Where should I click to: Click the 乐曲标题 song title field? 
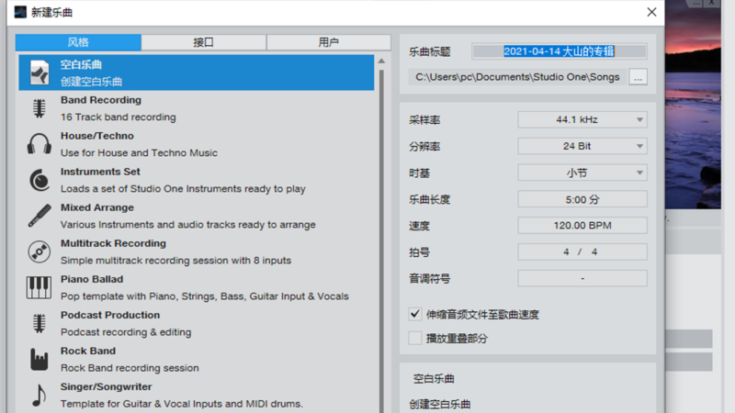click(x=560, y=52)
